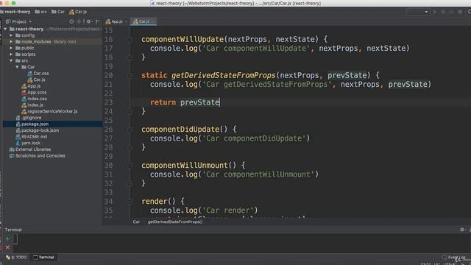
Task: Close the App.js editor tab with its X
Action: pyautogui.click(x=126, y=21)
